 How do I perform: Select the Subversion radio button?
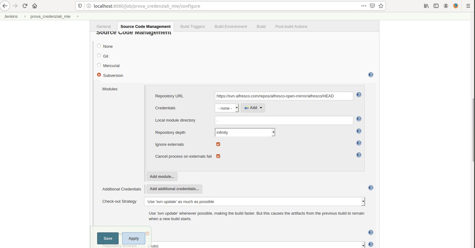pyautogui.click(x=99, y=75)
